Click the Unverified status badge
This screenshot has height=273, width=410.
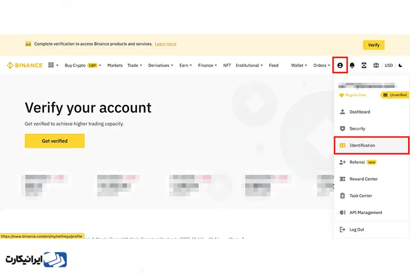point(395,95)
